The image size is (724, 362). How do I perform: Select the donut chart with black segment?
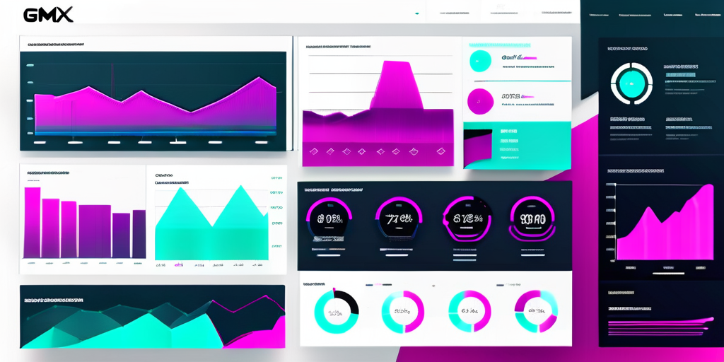[337, 312]
